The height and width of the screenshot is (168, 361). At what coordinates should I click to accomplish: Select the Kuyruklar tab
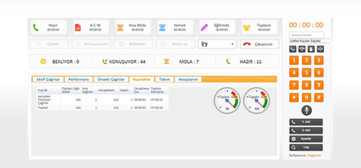[x=142, y=79]
